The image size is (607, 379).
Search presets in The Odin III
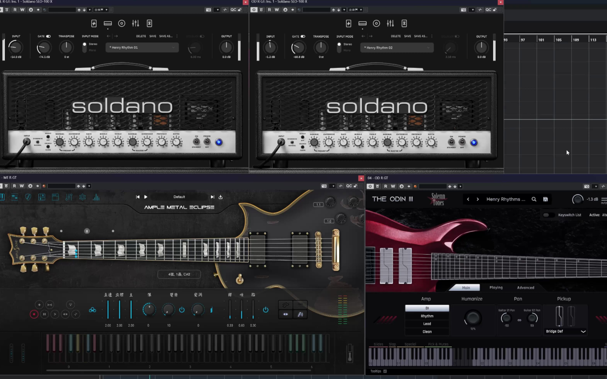[534, 199]
